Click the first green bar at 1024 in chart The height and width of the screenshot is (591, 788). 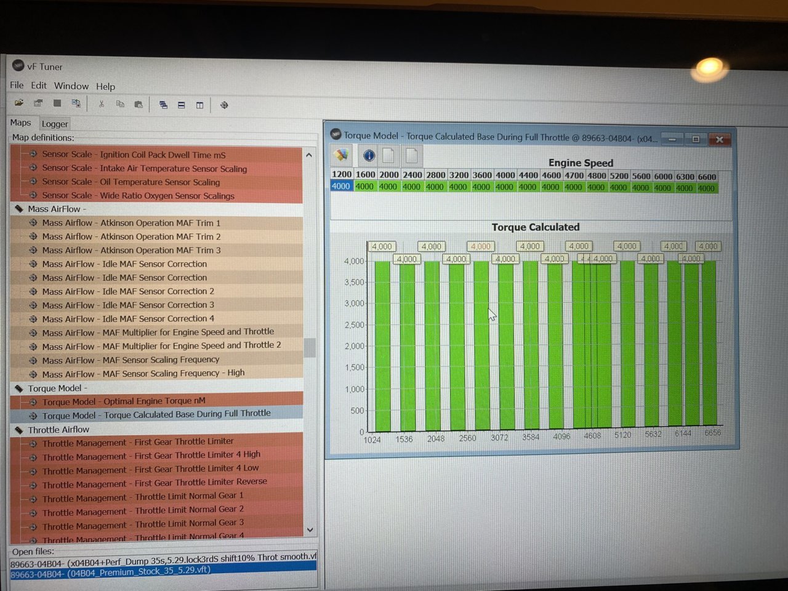click(x=382, y=346)
